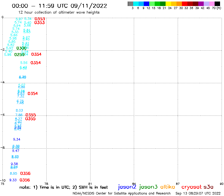Image resolution: width=224 pixels, height=196 pixels.
Task: Click longitude axis label 81
Action: click(x=90, y=184)
